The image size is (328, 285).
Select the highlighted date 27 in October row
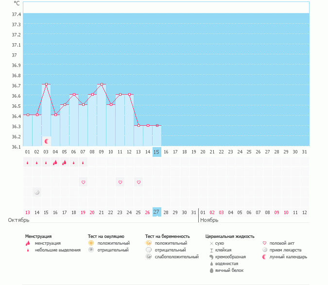tap(156, 212)
